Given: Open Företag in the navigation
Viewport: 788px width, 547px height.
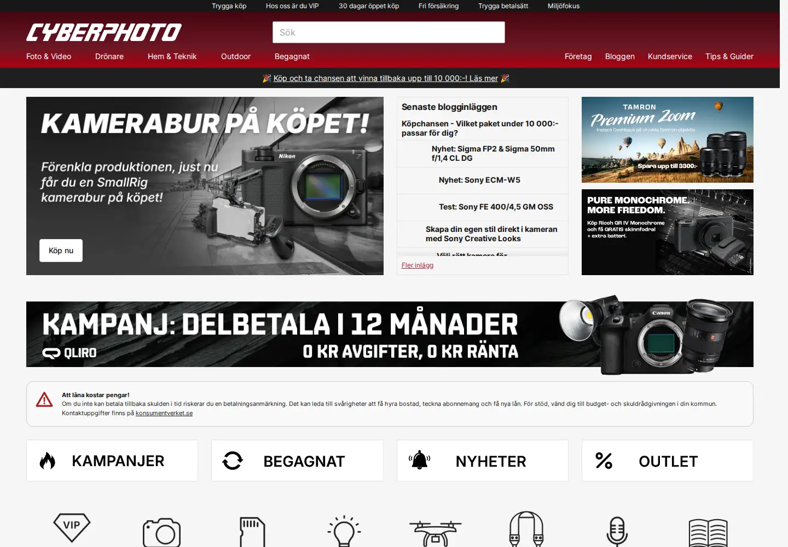Looking at the screenshot, I should [578, 56].
